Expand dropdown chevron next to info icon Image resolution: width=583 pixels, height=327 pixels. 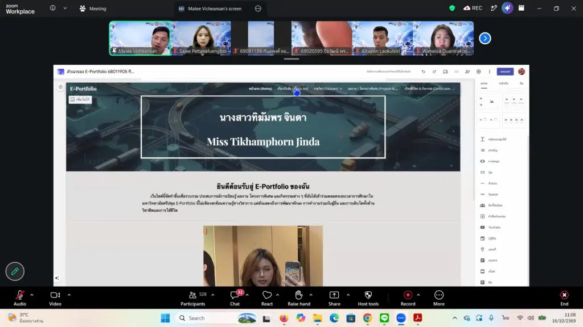[x=65, y=8]
